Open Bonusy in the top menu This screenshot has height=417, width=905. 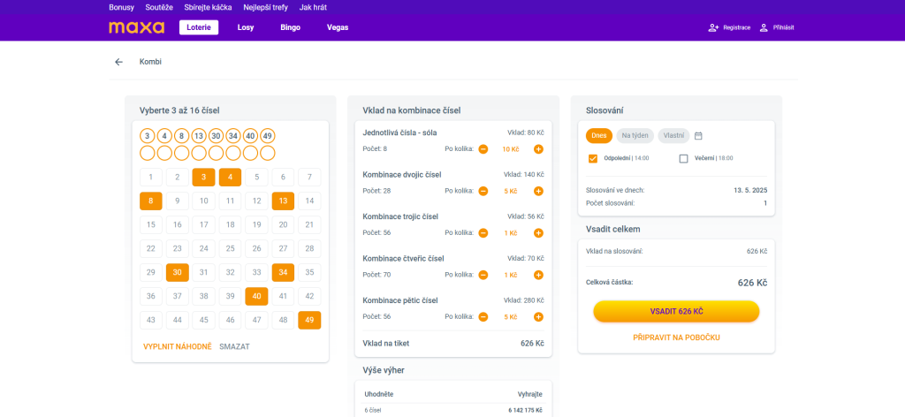(x=121, y=7)
